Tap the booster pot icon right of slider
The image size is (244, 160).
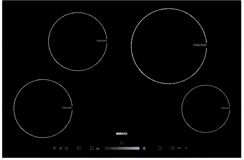[144, 148]
